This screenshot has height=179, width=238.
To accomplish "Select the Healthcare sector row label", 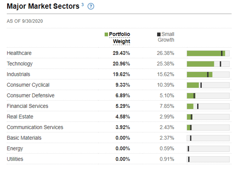I will tap(19, 53).
